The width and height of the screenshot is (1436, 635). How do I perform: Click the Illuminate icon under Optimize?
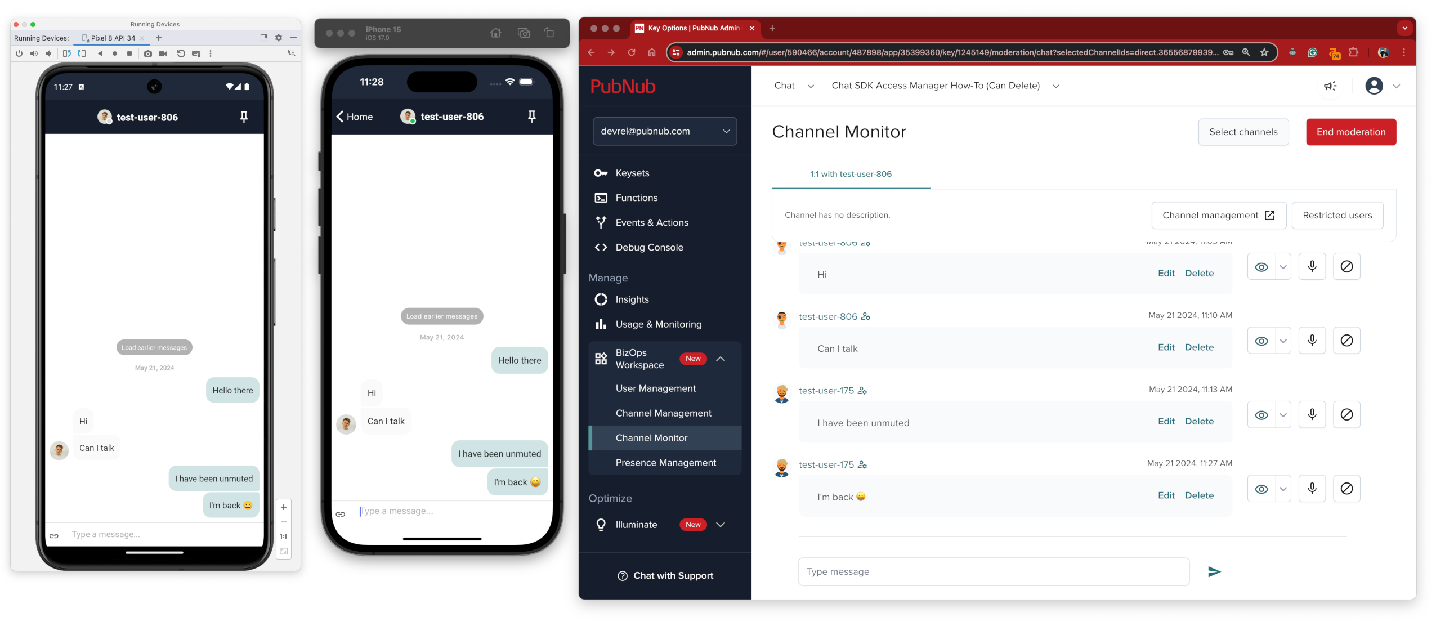tap(601, 524)
